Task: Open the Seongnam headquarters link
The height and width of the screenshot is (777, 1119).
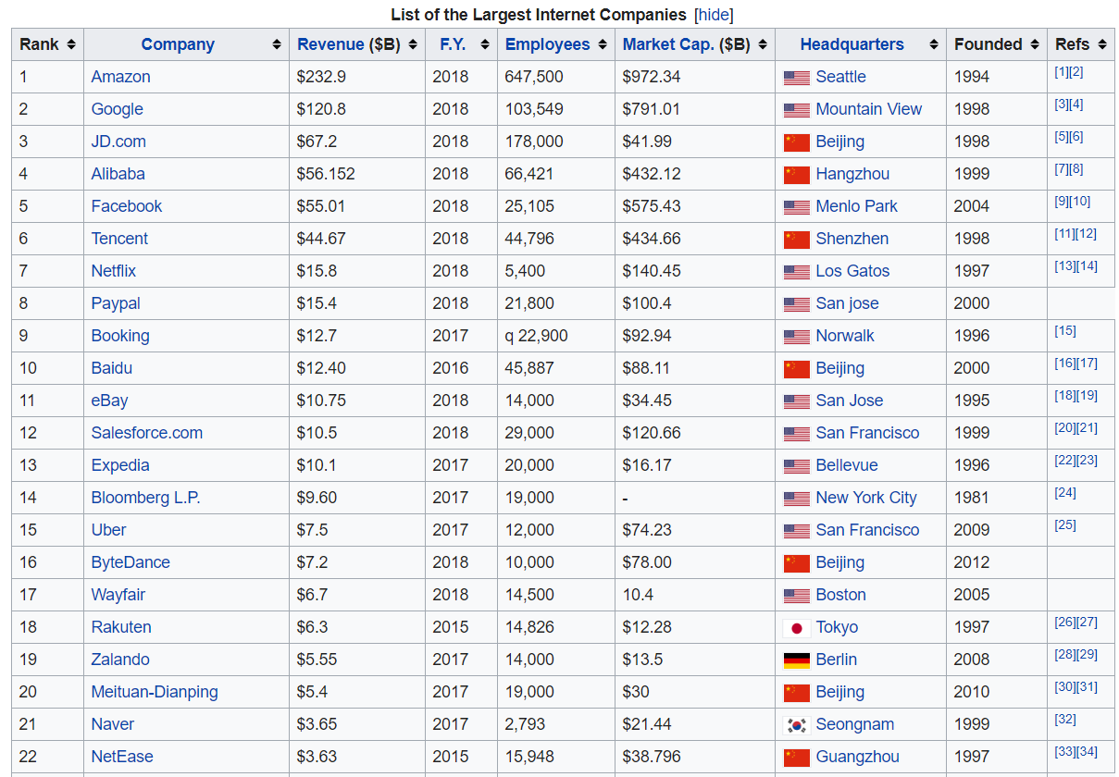Action: point(854,724)
